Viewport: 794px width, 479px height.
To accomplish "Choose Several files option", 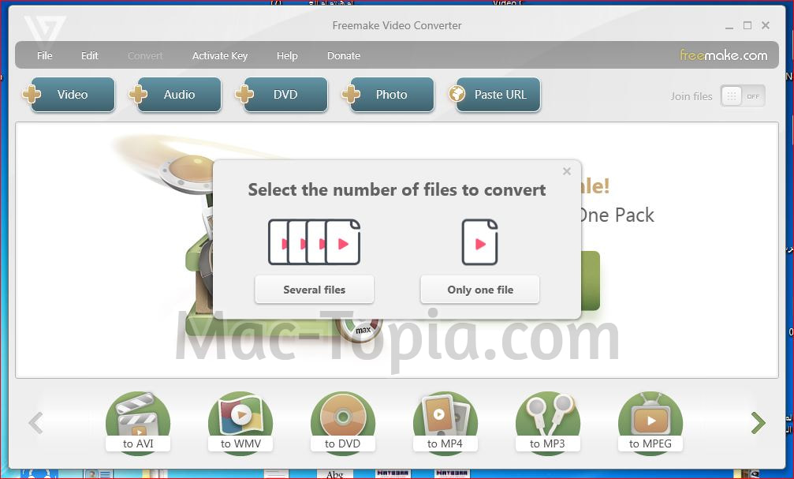I will (x=315, y=290).
